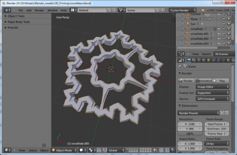237x155 pixels.
Task: Click the Play button
Action: click(221, 81)
